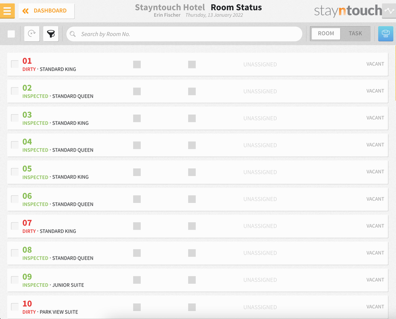Switch to ROOM view tab
396x319 pixels.
[x=326, y=33]
